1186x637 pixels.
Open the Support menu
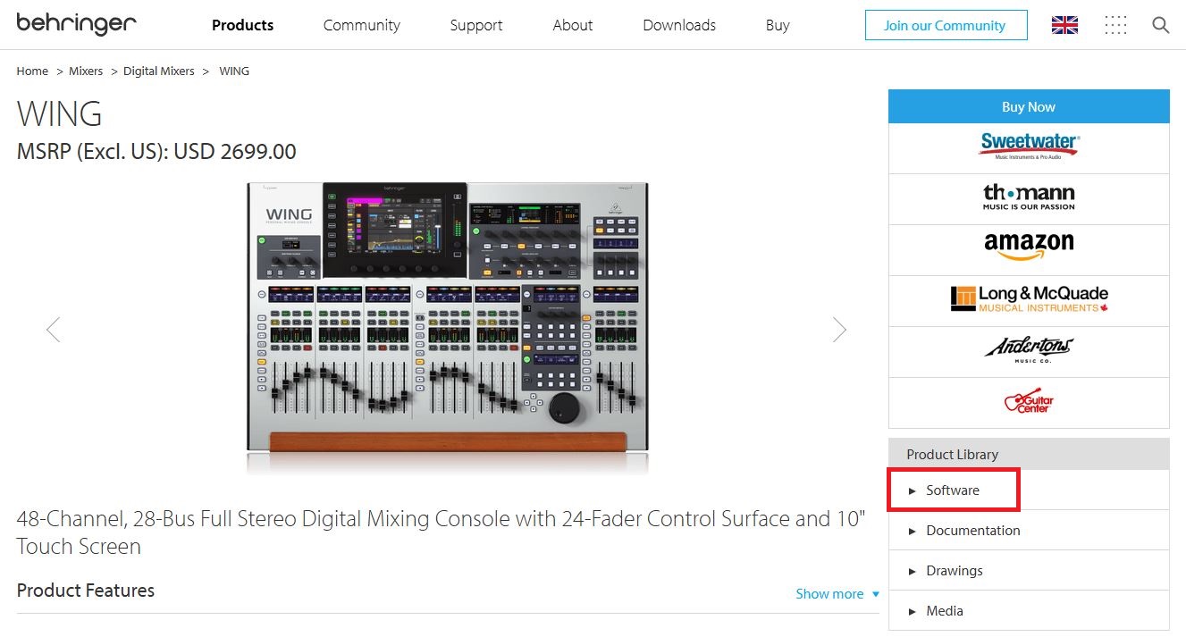[x=476, y=25]
